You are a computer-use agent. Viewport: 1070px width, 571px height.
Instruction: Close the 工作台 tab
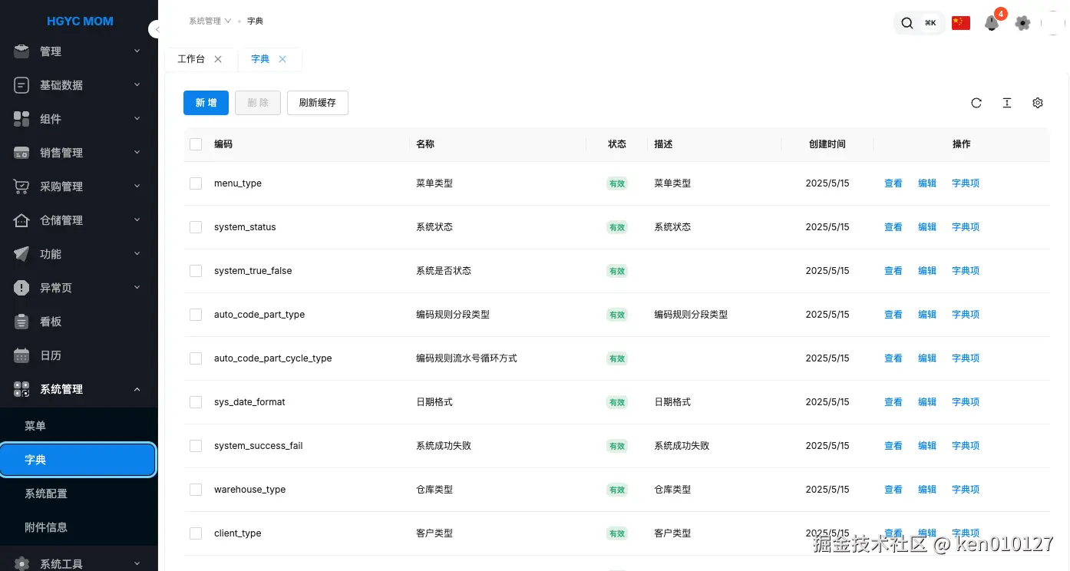(218, 59)
